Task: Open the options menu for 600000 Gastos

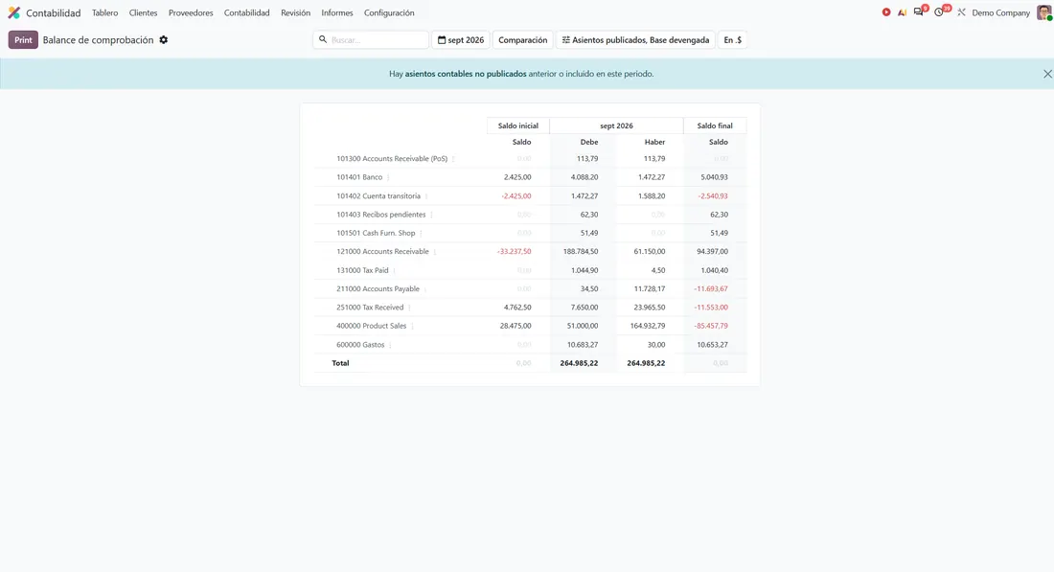Action: [390, 345]
